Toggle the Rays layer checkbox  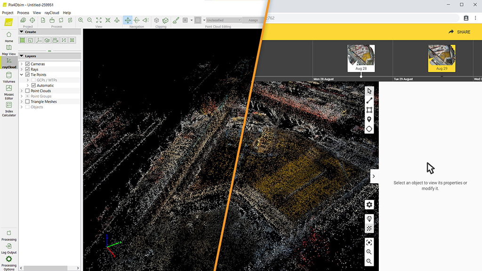click(27, 70)
